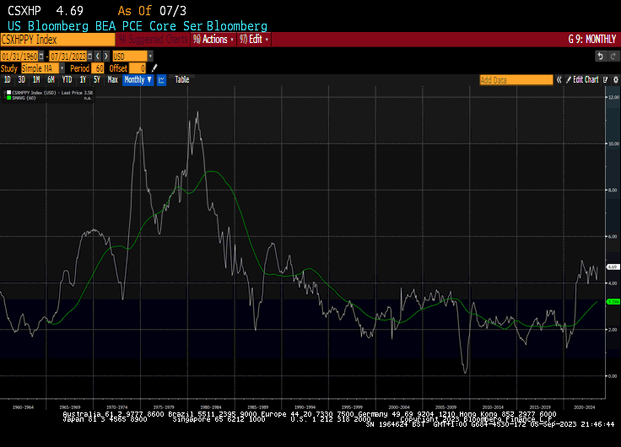
Task: Click the Edit Chart button
Action: [586, 79]
